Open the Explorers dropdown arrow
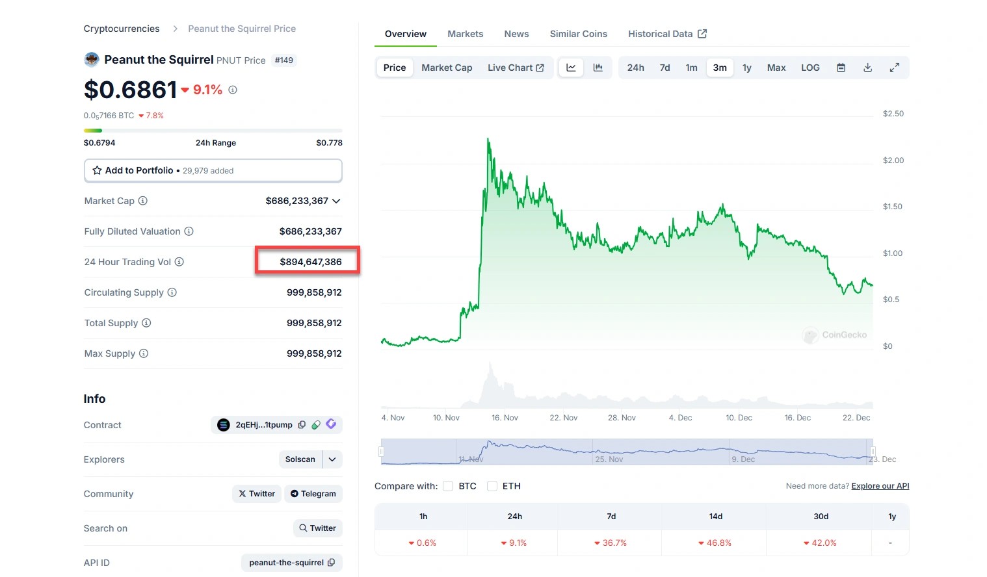Screen dimensions: 987x577 332,459
